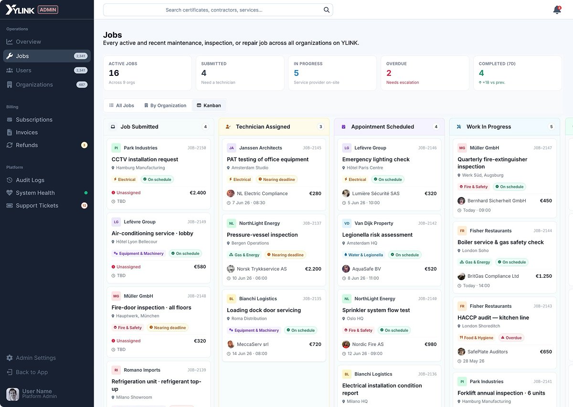This screenshot has width=573, height=407.
Task: Focus the search certificates input field
Action: pyautogui.click(x=218, y=10)
